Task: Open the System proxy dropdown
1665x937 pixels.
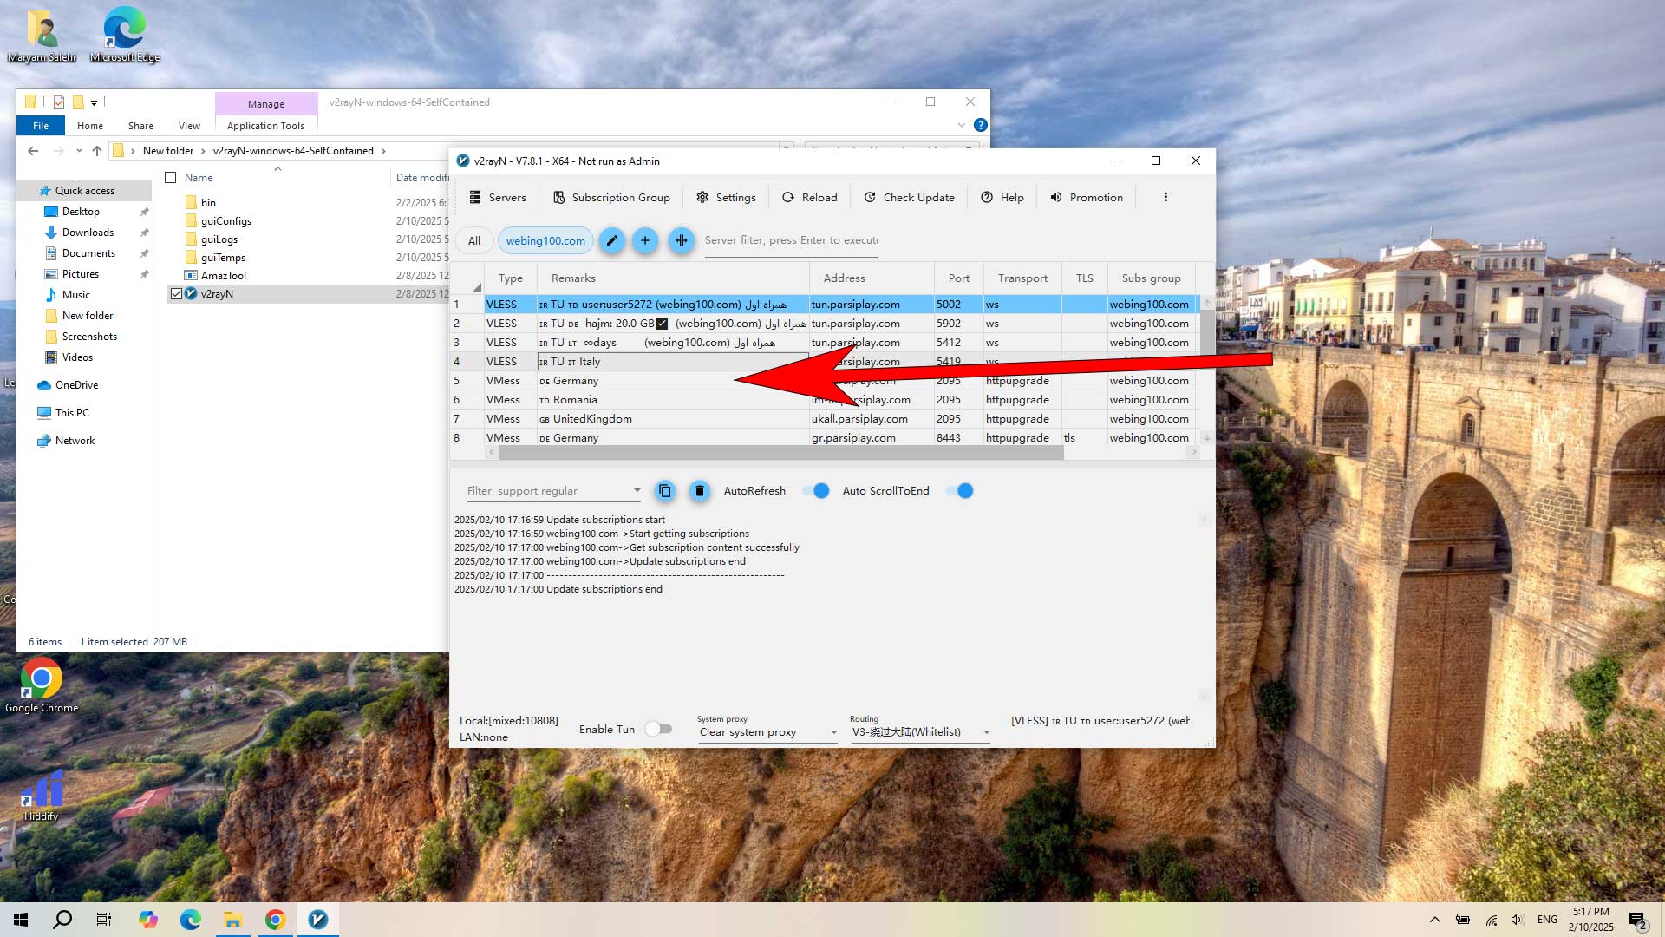Action: (x=768, y=732)
